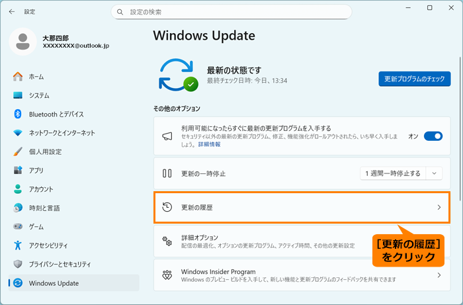Screen dimensions: 463x305
Task: Open the 詳細情報 link
Action: [210, 144]
